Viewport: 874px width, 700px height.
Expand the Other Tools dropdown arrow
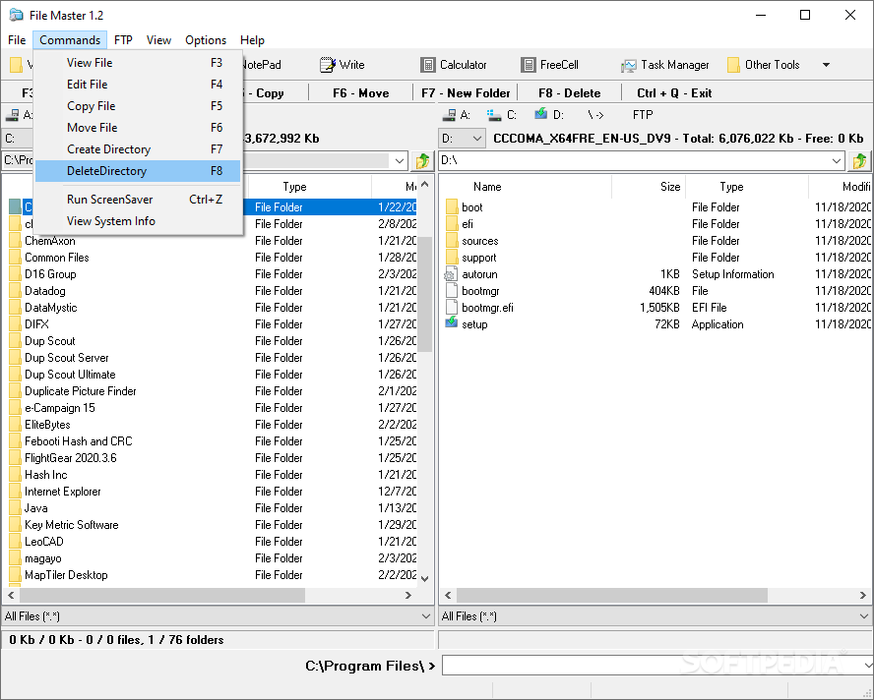[x=826, y=65]
